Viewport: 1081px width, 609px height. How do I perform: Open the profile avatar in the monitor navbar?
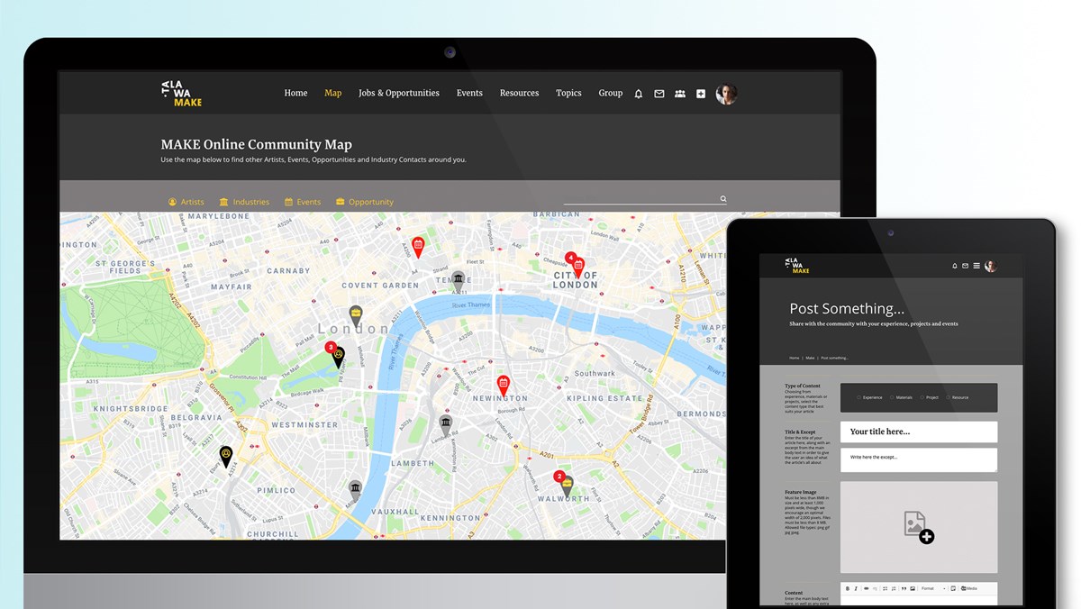tap(726, 94)
